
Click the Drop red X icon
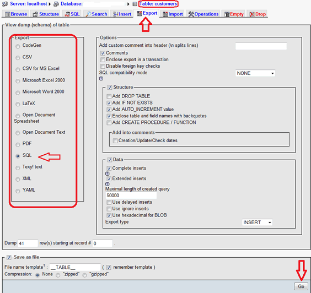[252, 14]
